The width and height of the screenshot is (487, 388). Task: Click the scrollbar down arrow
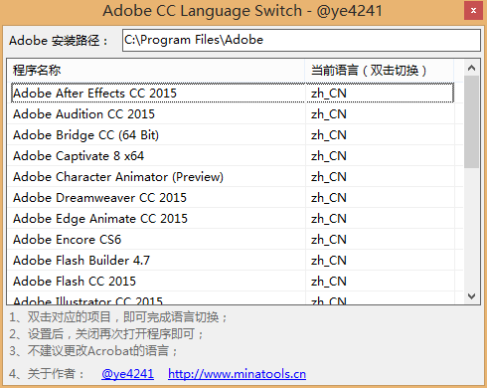pos(471,295)
